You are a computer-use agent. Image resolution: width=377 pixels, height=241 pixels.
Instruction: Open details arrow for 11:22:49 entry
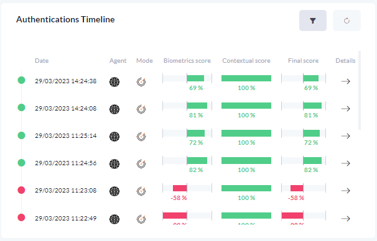click(x=345, y=219)
